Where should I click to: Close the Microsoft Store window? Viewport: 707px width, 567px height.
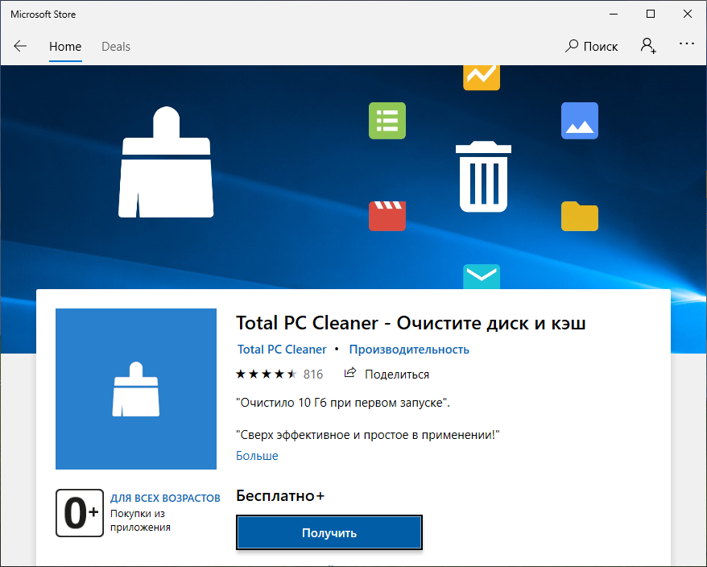pos(687,14)
